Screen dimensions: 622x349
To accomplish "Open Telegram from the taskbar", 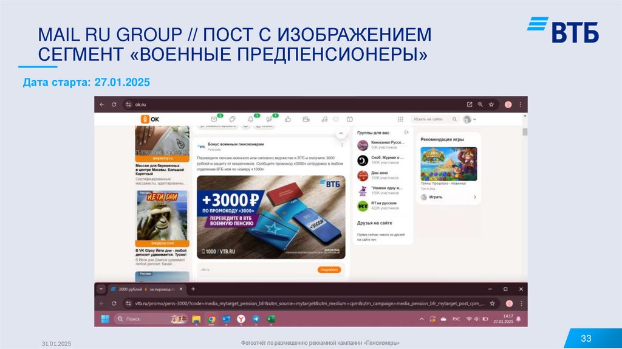I will (256, 319).
